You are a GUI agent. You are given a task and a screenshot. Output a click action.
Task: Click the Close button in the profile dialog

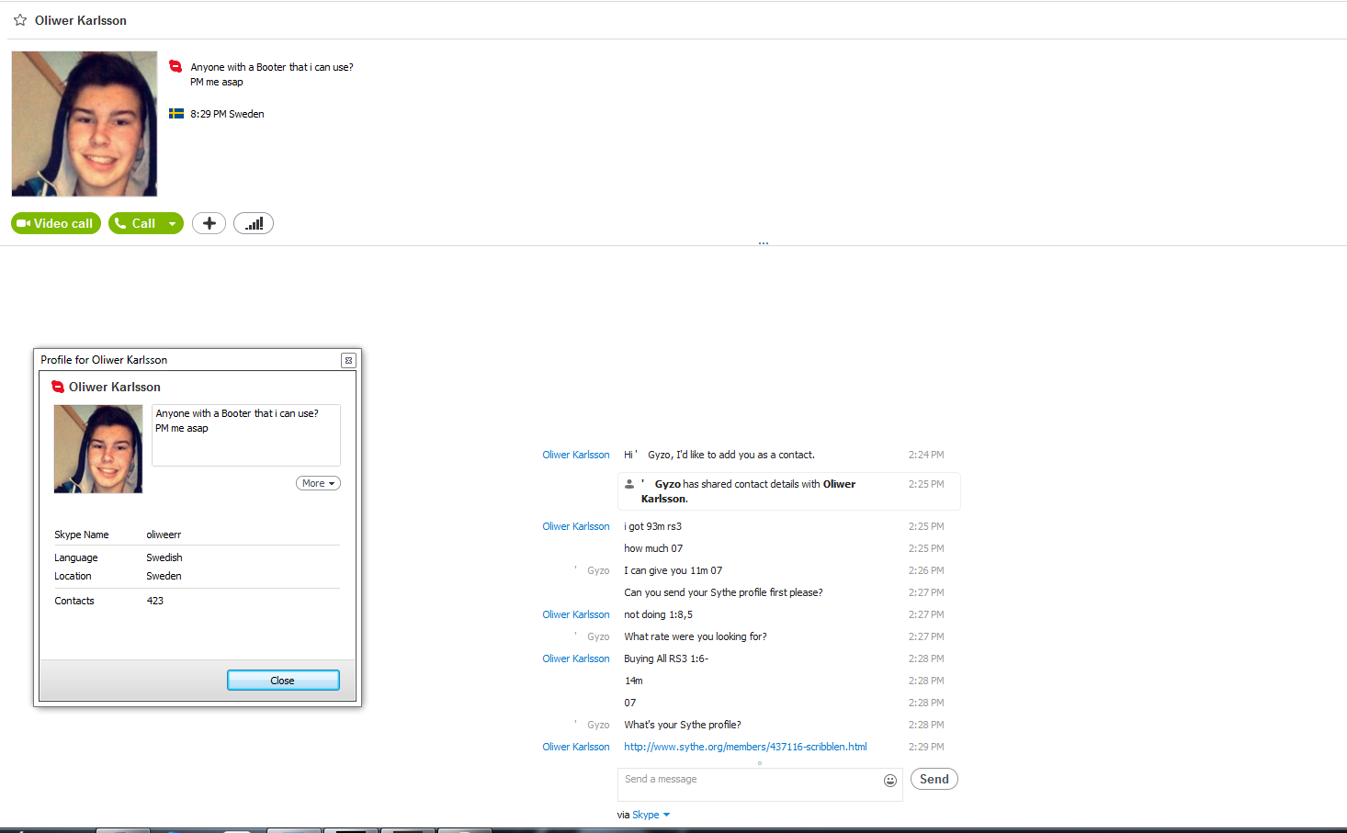pyautogui.click(x=283, y=681)
